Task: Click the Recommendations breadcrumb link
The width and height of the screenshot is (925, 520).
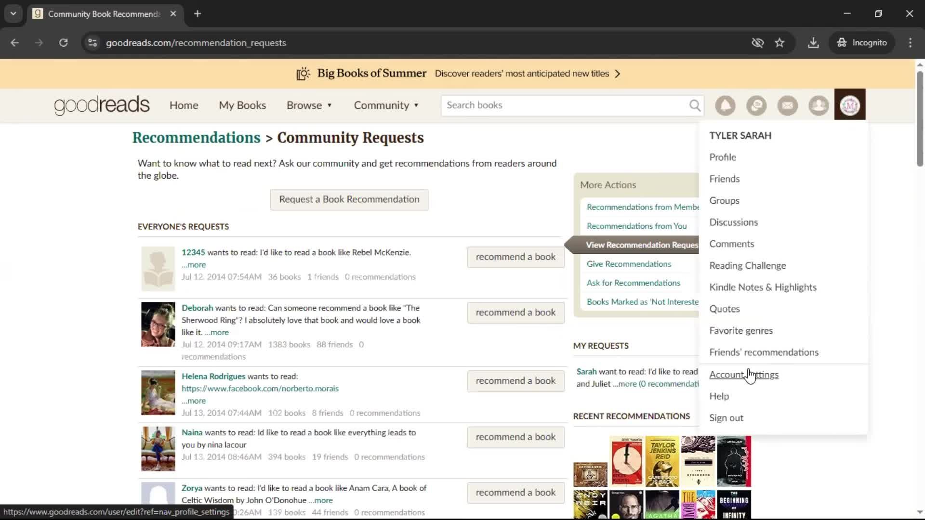Action: [x=196, y=138]
